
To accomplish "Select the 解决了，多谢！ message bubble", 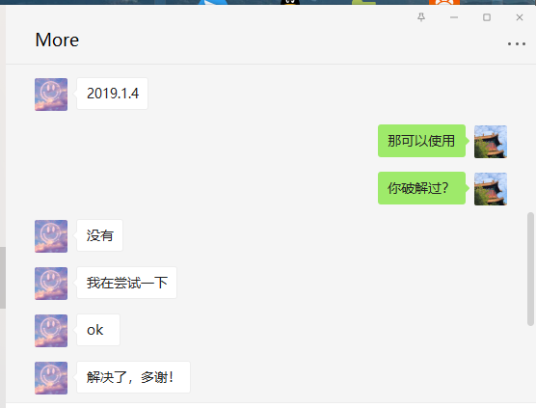I will tap(133, 377).
